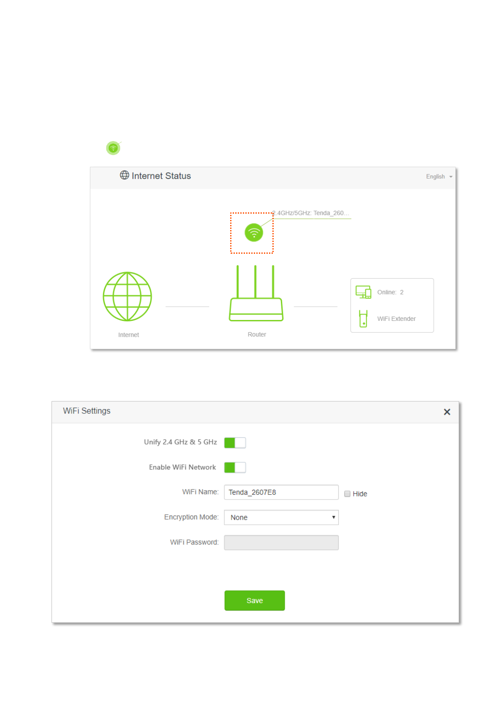The height and width of the screenshot is (711, 503).
Task: Click the WiFi Extender plug icon
Action: click(363, 319)
